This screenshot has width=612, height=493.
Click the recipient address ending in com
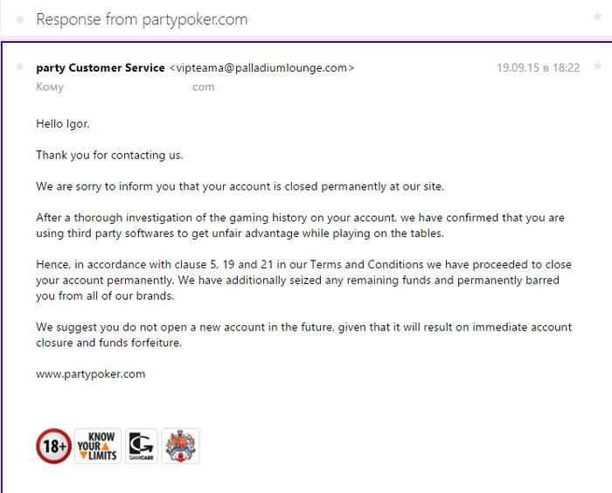click(x=204, y=87)
